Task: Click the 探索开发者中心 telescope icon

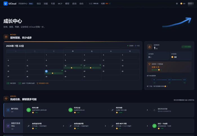Action: [x=8, y=126]
